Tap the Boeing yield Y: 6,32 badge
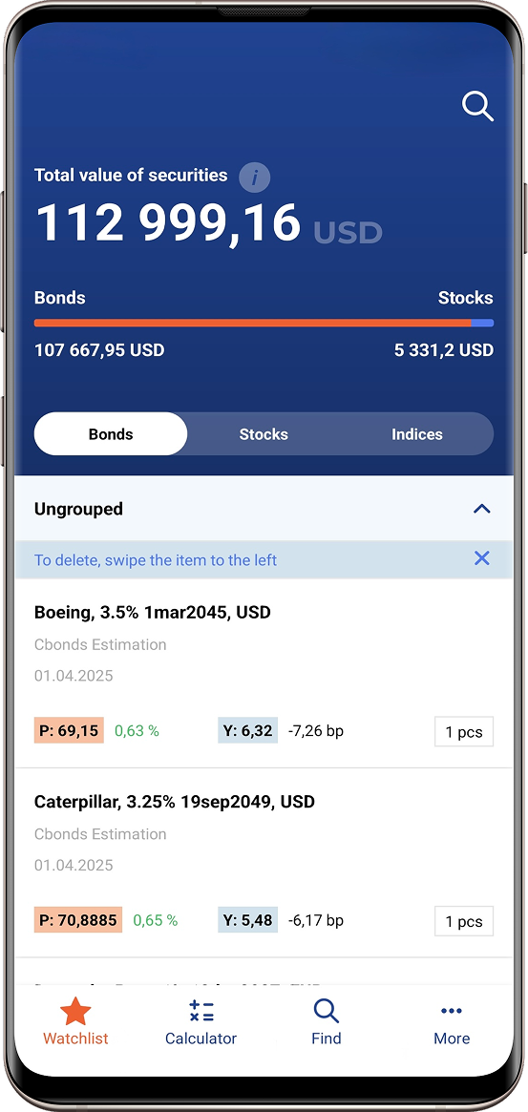The width and height of the screenshot is (528, 1112). coord(247,730)
